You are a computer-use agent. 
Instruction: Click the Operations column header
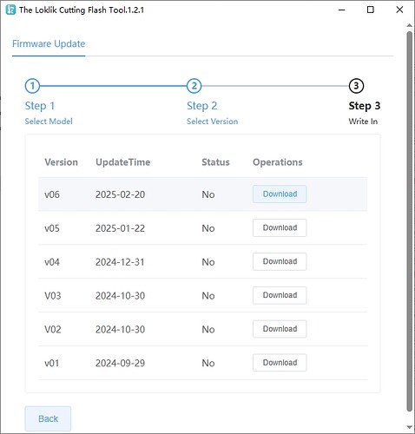(278, 162)
